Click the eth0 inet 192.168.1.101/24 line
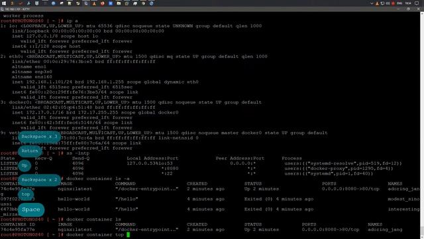Screen dimensions: 424x239 (105, 82)
